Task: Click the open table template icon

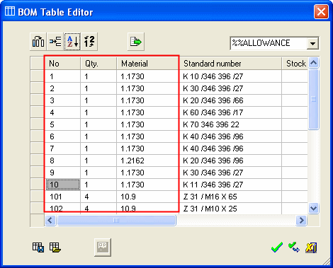Action: click(55, 247)
